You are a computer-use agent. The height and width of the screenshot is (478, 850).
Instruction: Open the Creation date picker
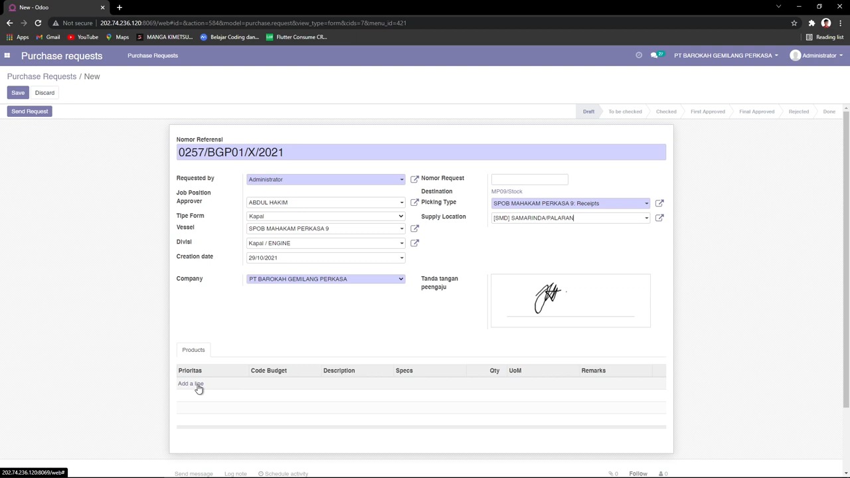click(325, 258)
